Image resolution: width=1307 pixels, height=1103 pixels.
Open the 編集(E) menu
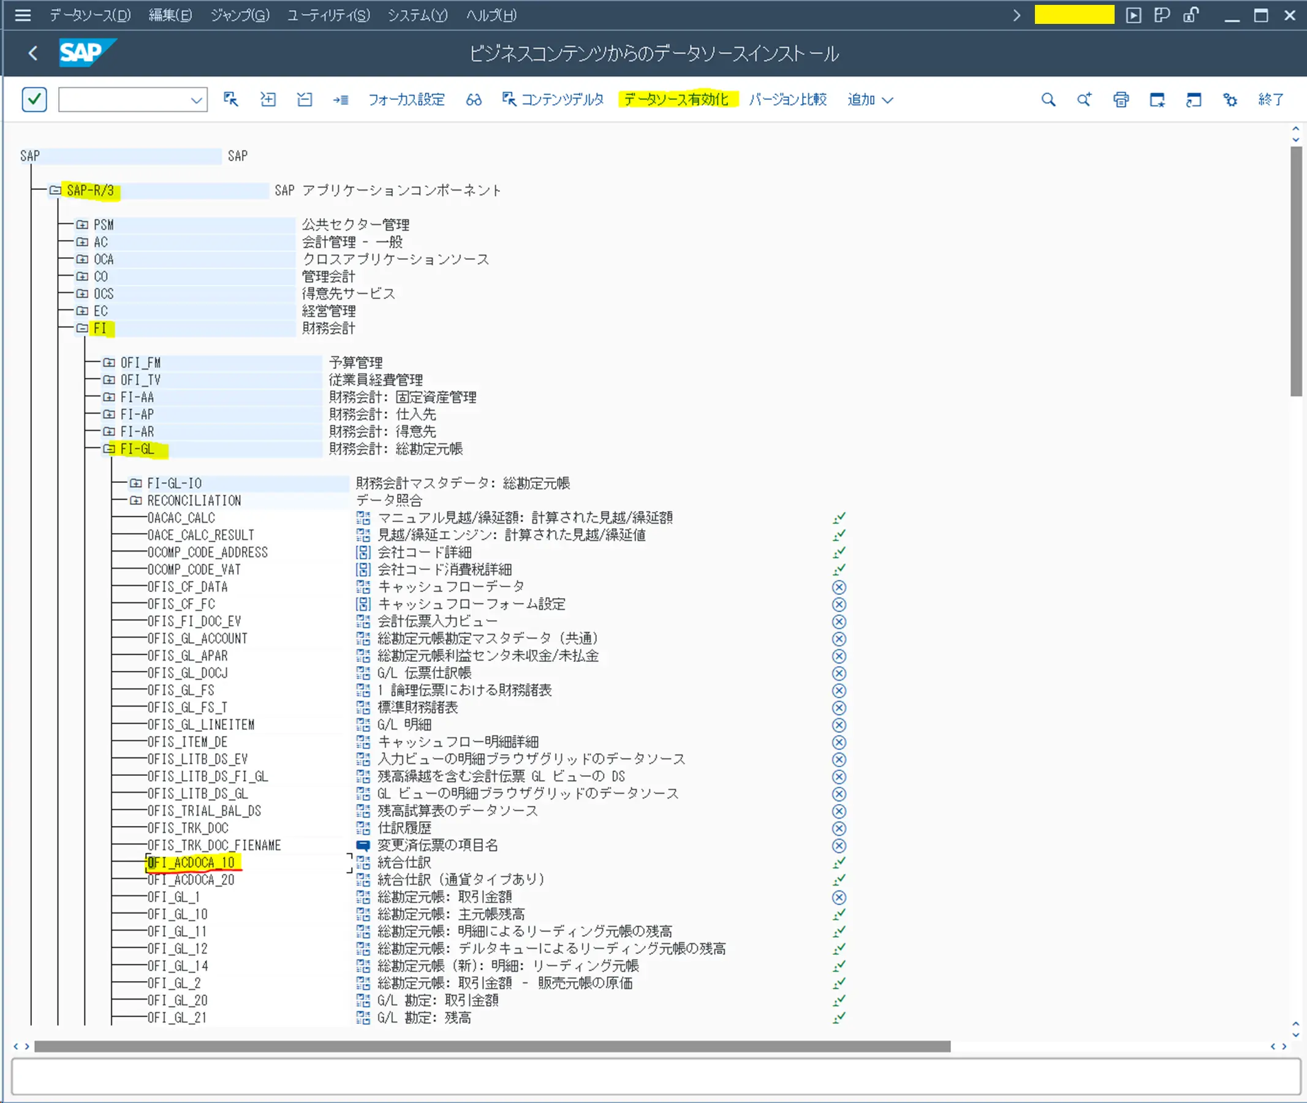point(170,15)
